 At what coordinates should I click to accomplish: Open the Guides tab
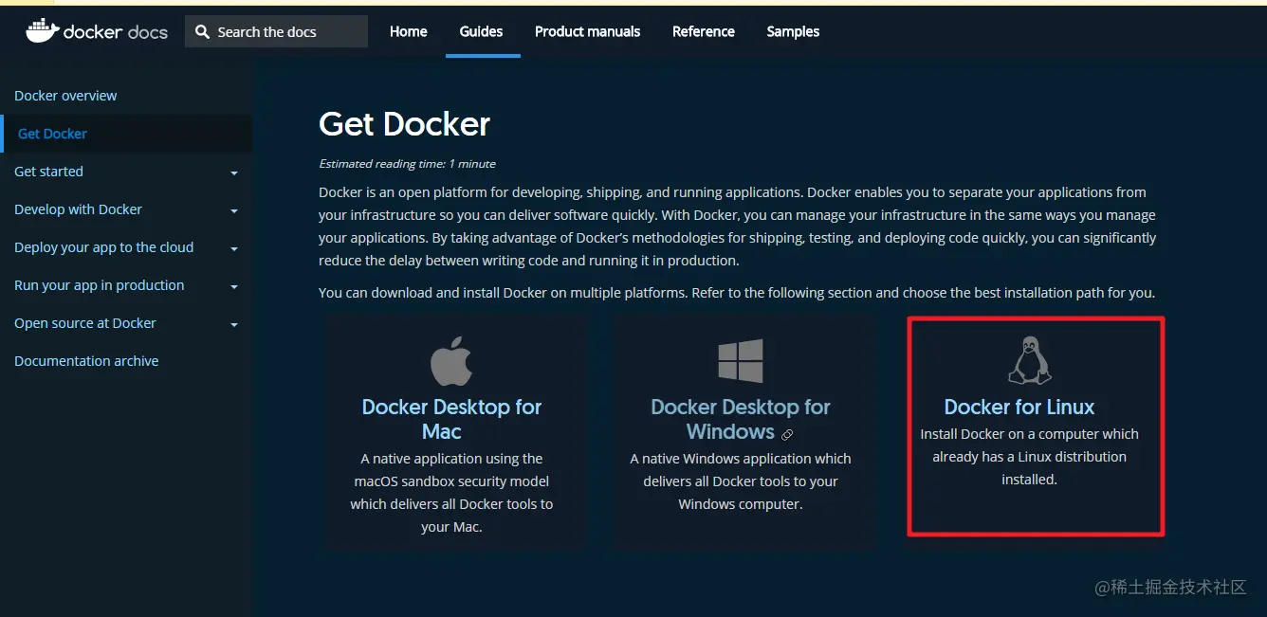482,31
